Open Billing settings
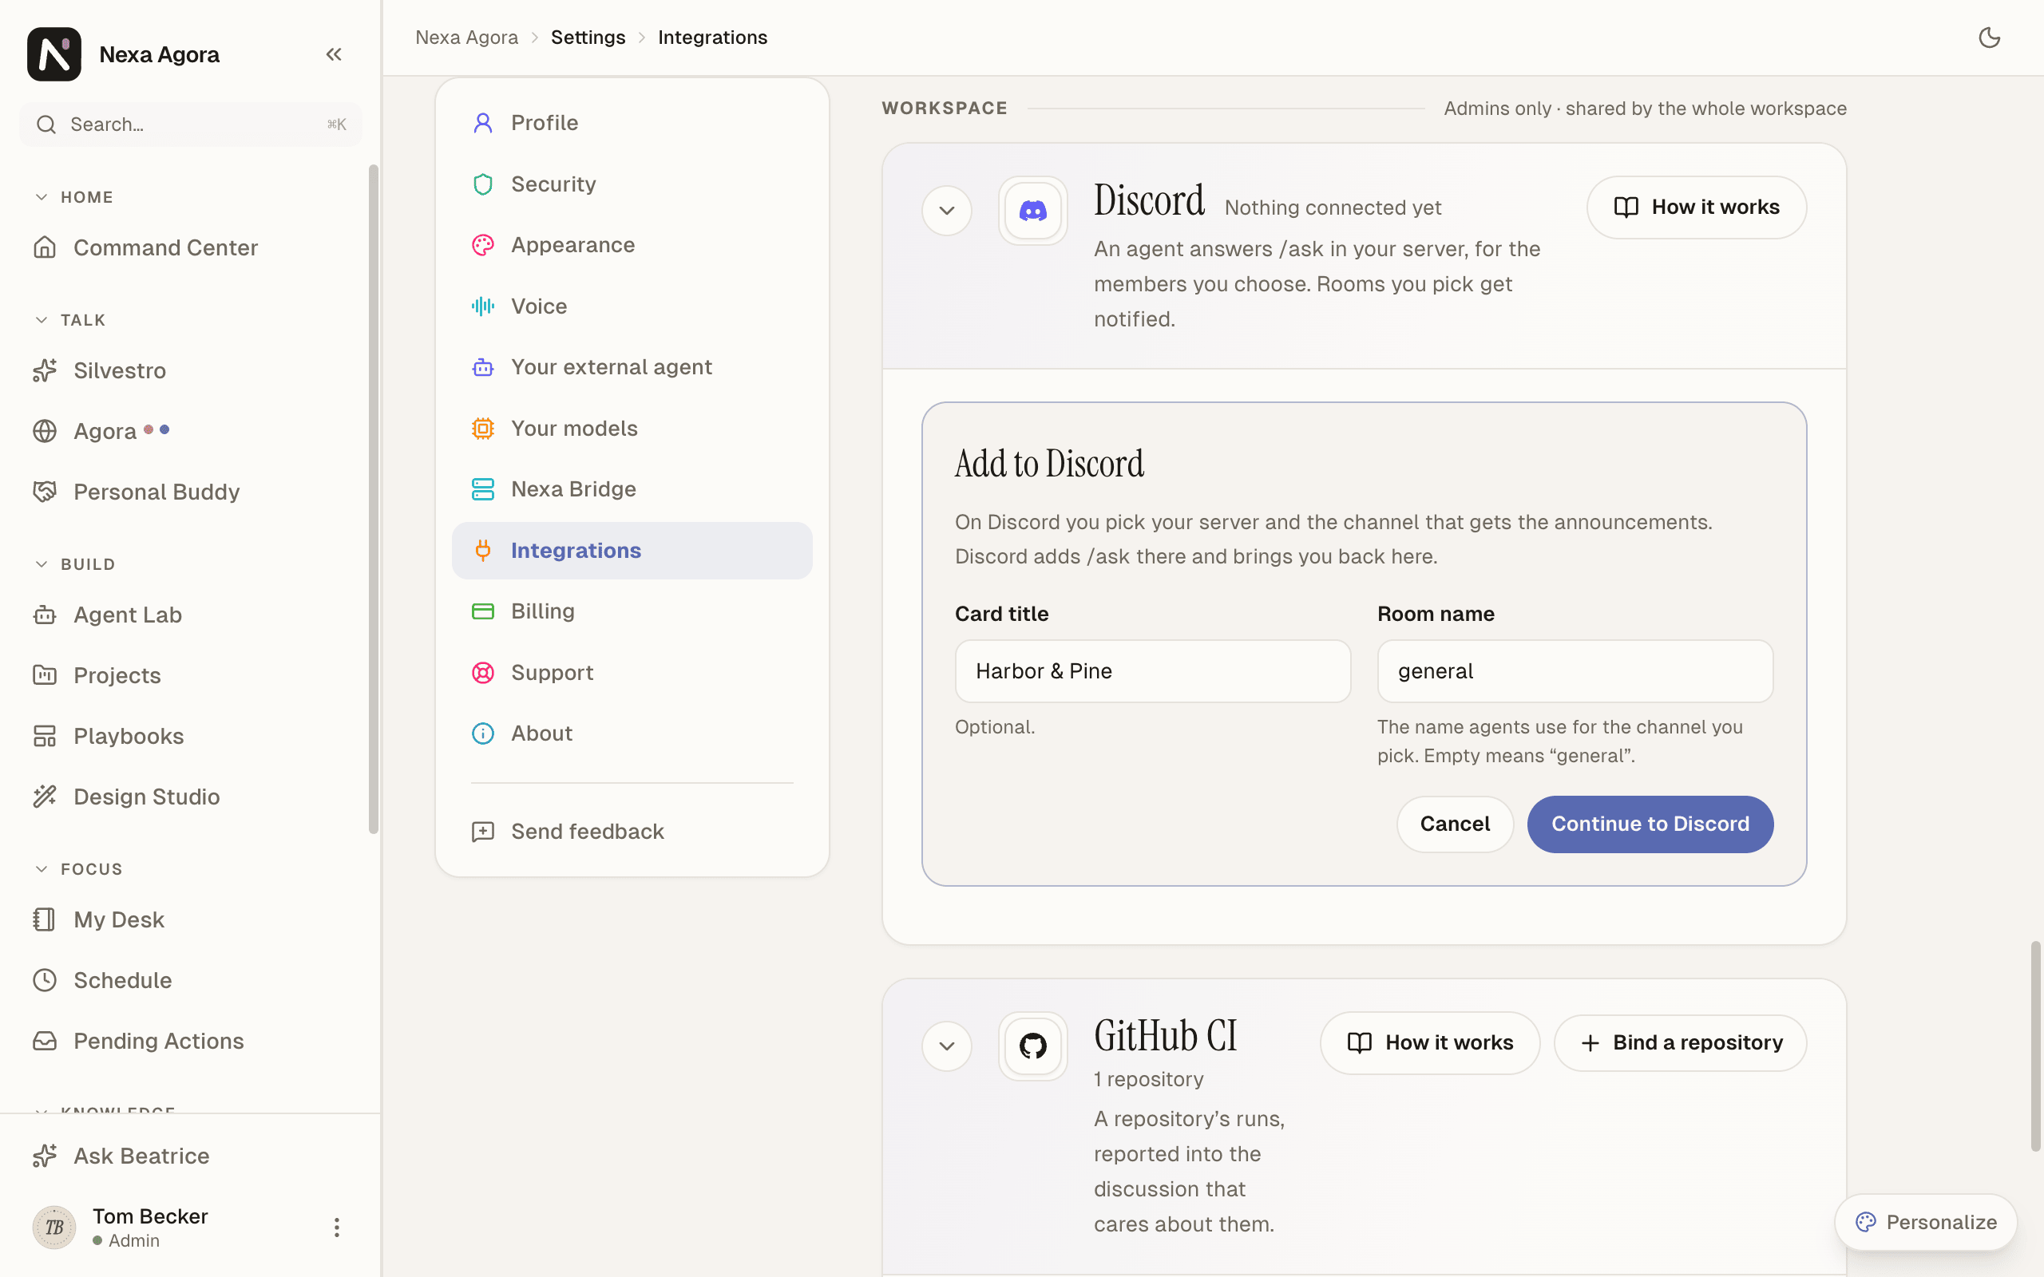The image size is (2044, 1277). 632,611
